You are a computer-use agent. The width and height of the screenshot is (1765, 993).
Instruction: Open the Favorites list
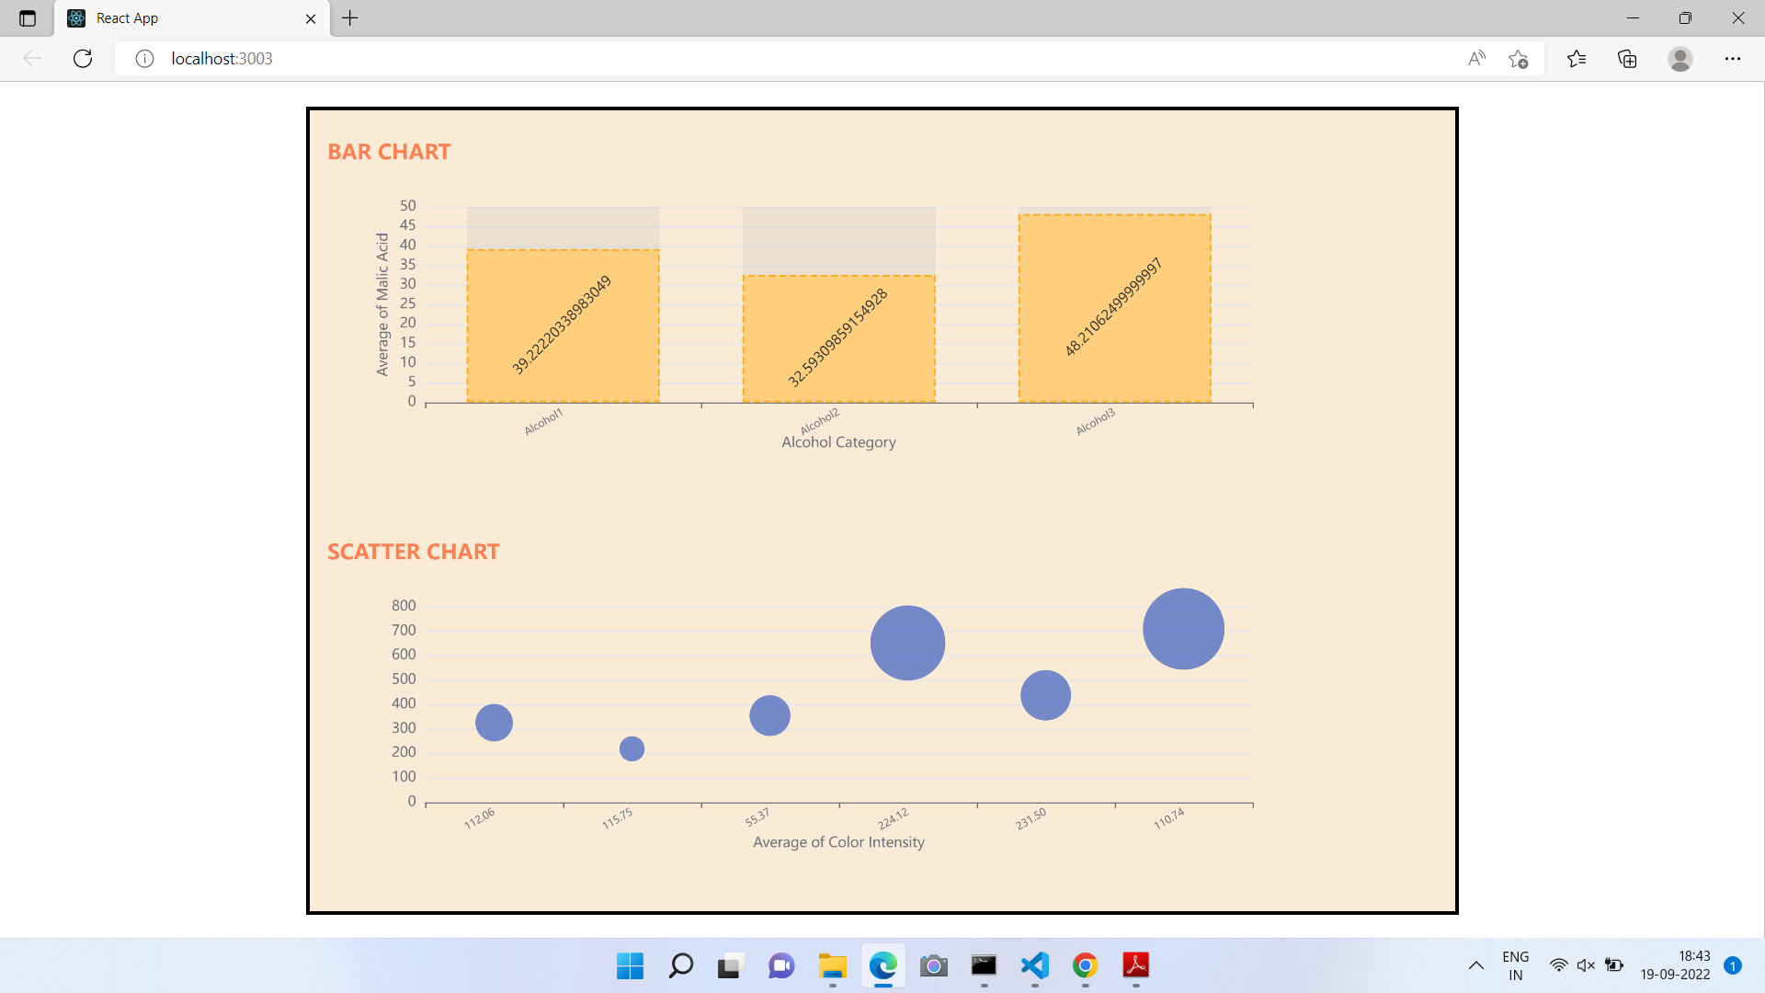(x=1577, y=59)
